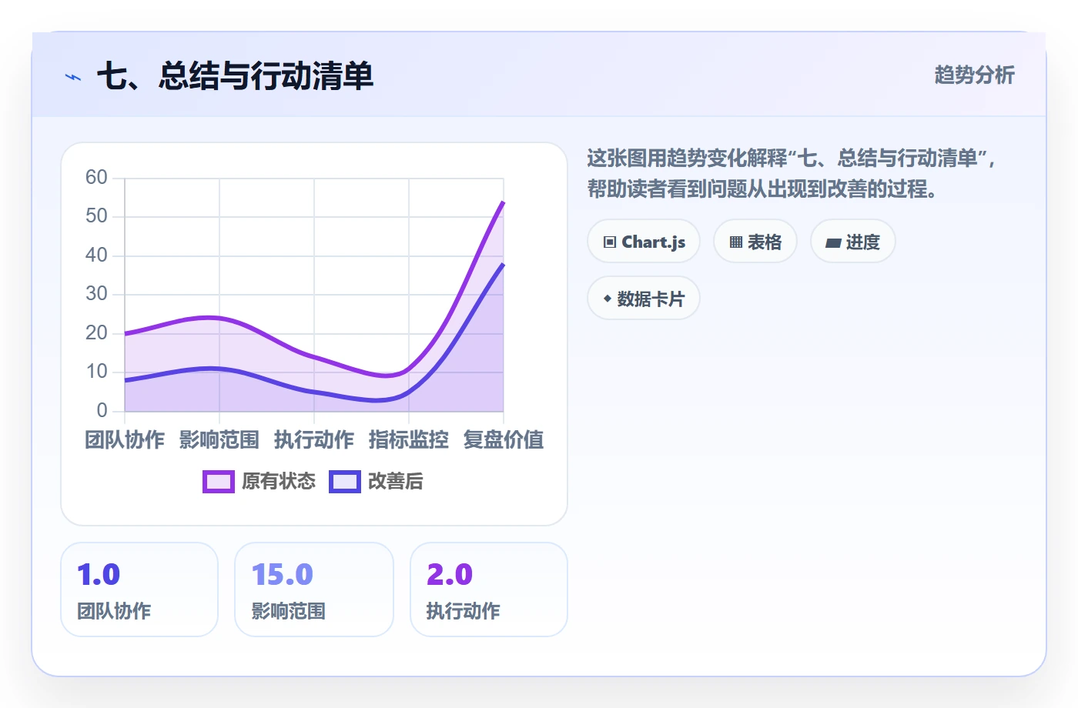The width and height of the screenshot is (1078, 708).
Task: Open the 15.0 影响范围 data card
Action: click(x=314, y=589)
